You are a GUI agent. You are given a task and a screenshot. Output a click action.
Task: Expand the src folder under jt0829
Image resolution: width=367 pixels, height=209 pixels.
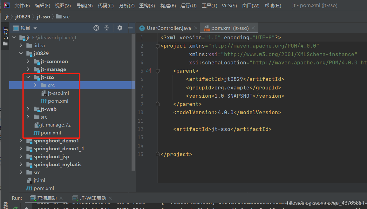[x=28, y=117]
